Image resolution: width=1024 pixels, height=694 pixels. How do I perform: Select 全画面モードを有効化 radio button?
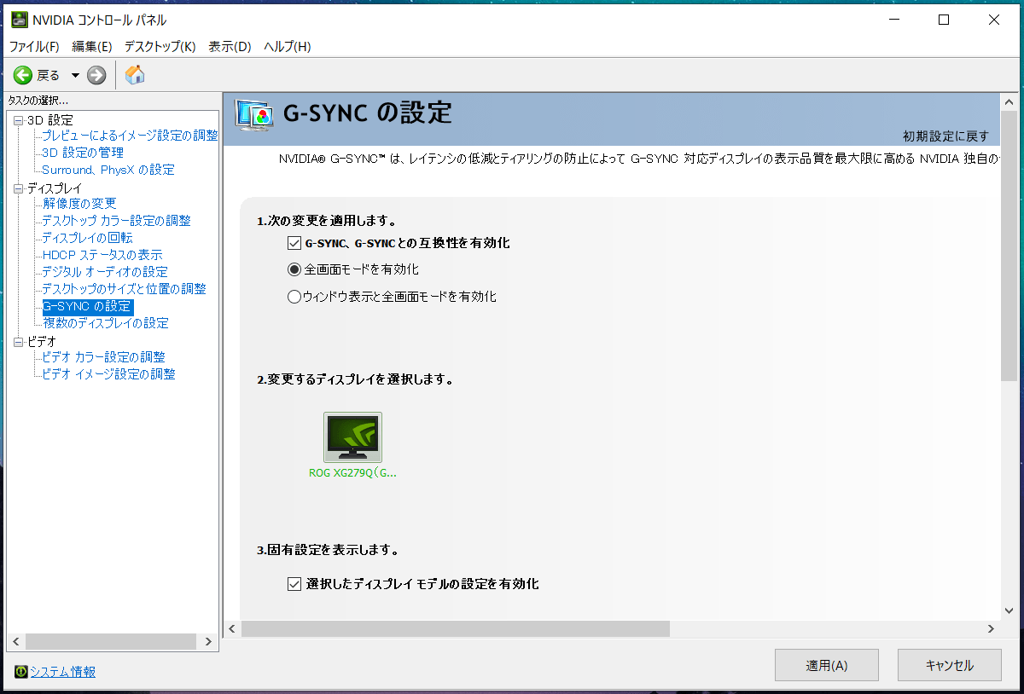click(294, 269)
